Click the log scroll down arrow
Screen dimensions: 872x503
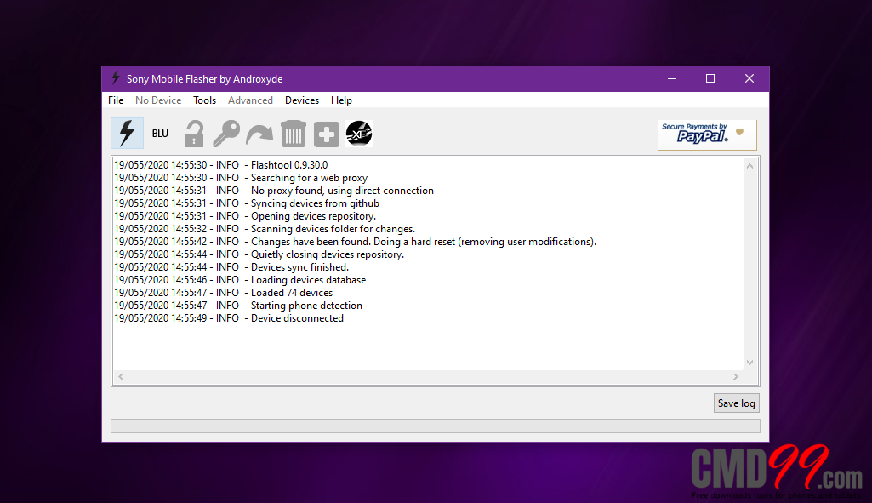749,363
